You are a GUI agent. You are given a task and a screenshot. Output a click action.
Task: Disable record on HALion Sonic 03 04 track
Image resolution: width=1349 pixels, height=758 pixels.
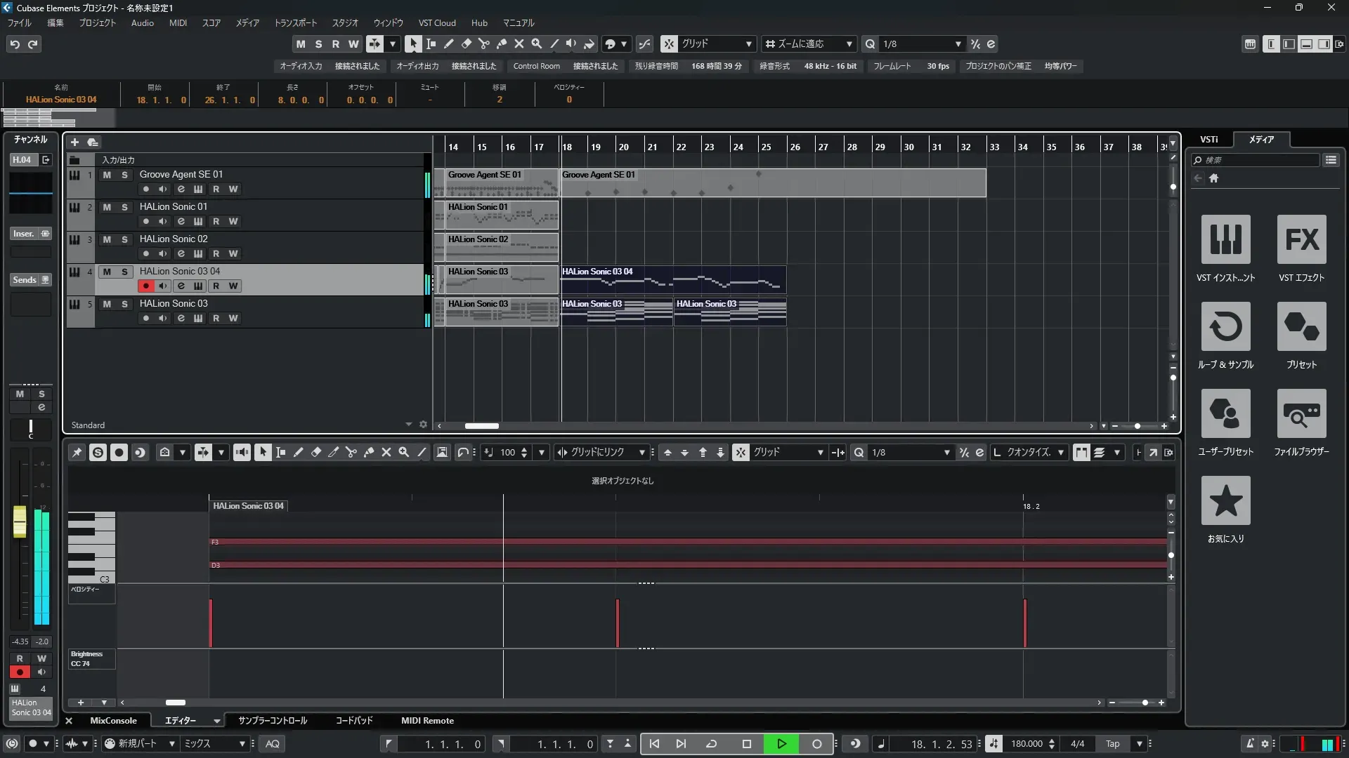(145, 286)
